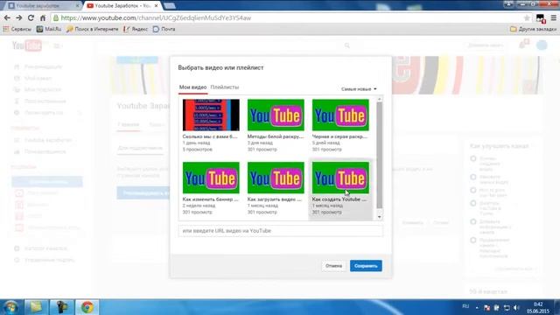
Task: Open the Другие закладки folder
Action: 533,29
